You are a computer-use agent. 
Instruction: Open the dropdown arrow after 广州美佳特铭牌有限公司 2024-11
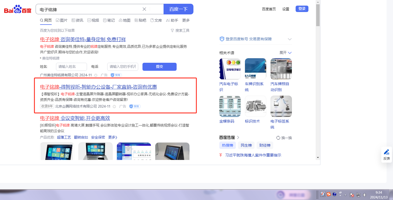point(96,75)
